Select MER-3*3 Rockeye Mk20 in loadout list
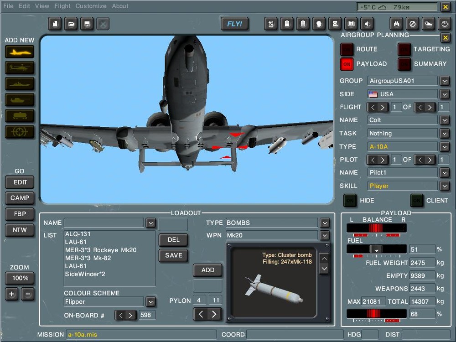This screenshot has width=456, height=342. (x=101, y=250)
